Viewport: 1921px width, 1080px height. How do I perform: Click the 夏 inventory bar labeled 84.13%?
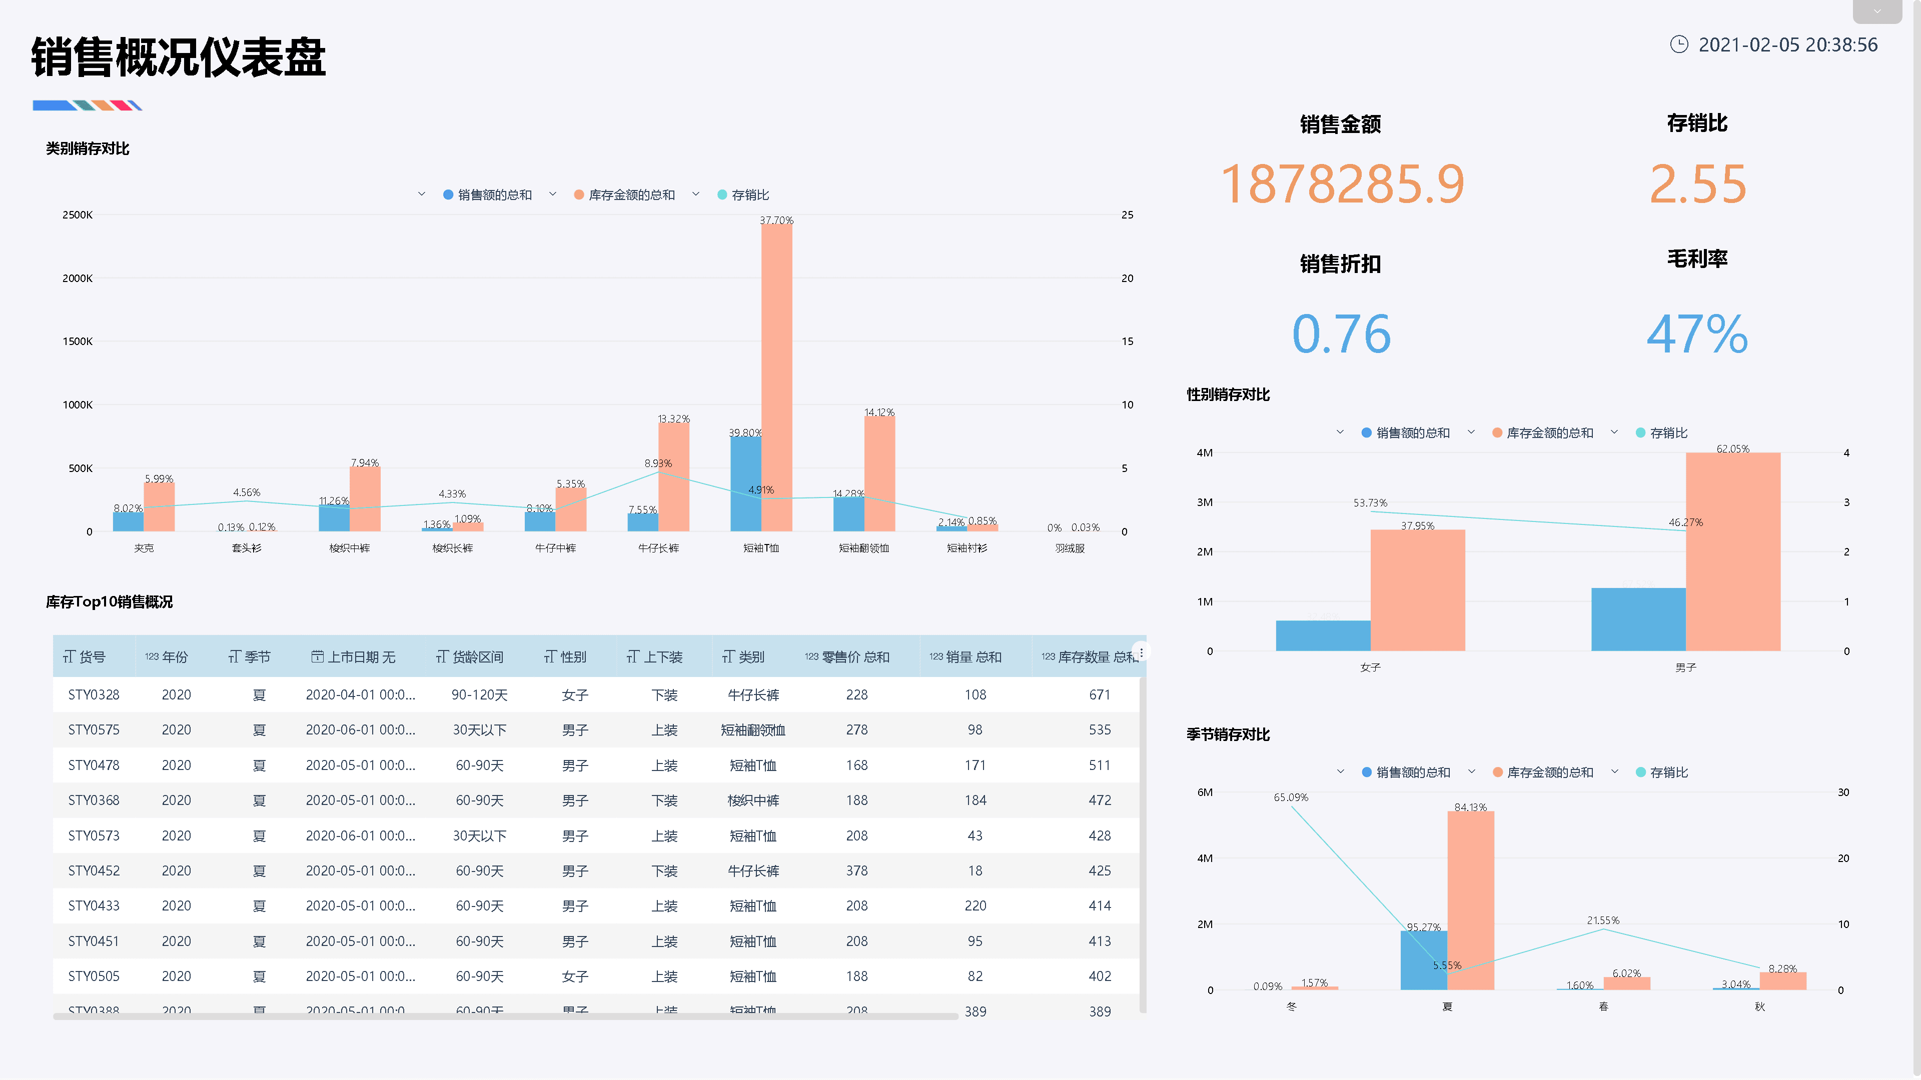pyautogui.click(x=1471, y=900)
